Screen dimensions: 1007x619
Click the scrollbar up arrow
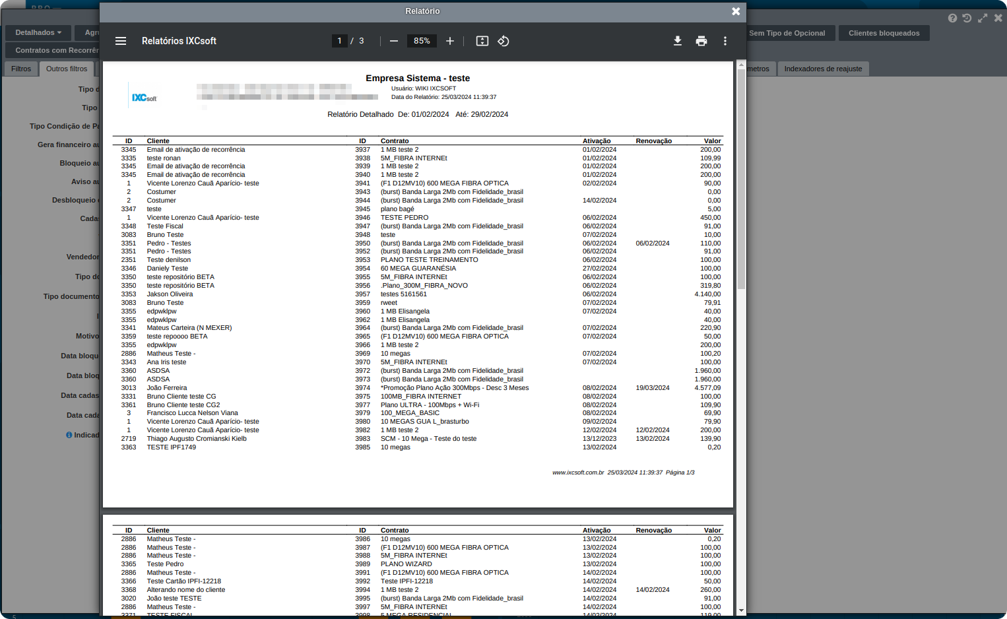click(741, 65)
